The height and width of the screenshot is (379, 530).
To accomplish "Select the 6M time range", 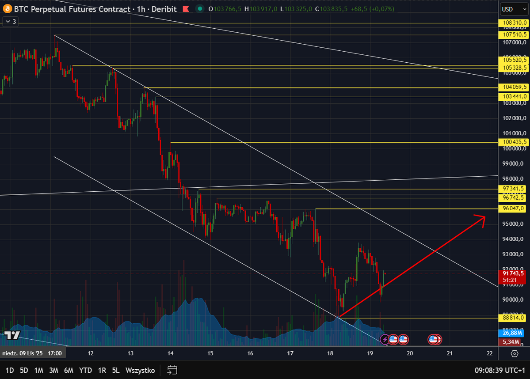I will [69, 370].
